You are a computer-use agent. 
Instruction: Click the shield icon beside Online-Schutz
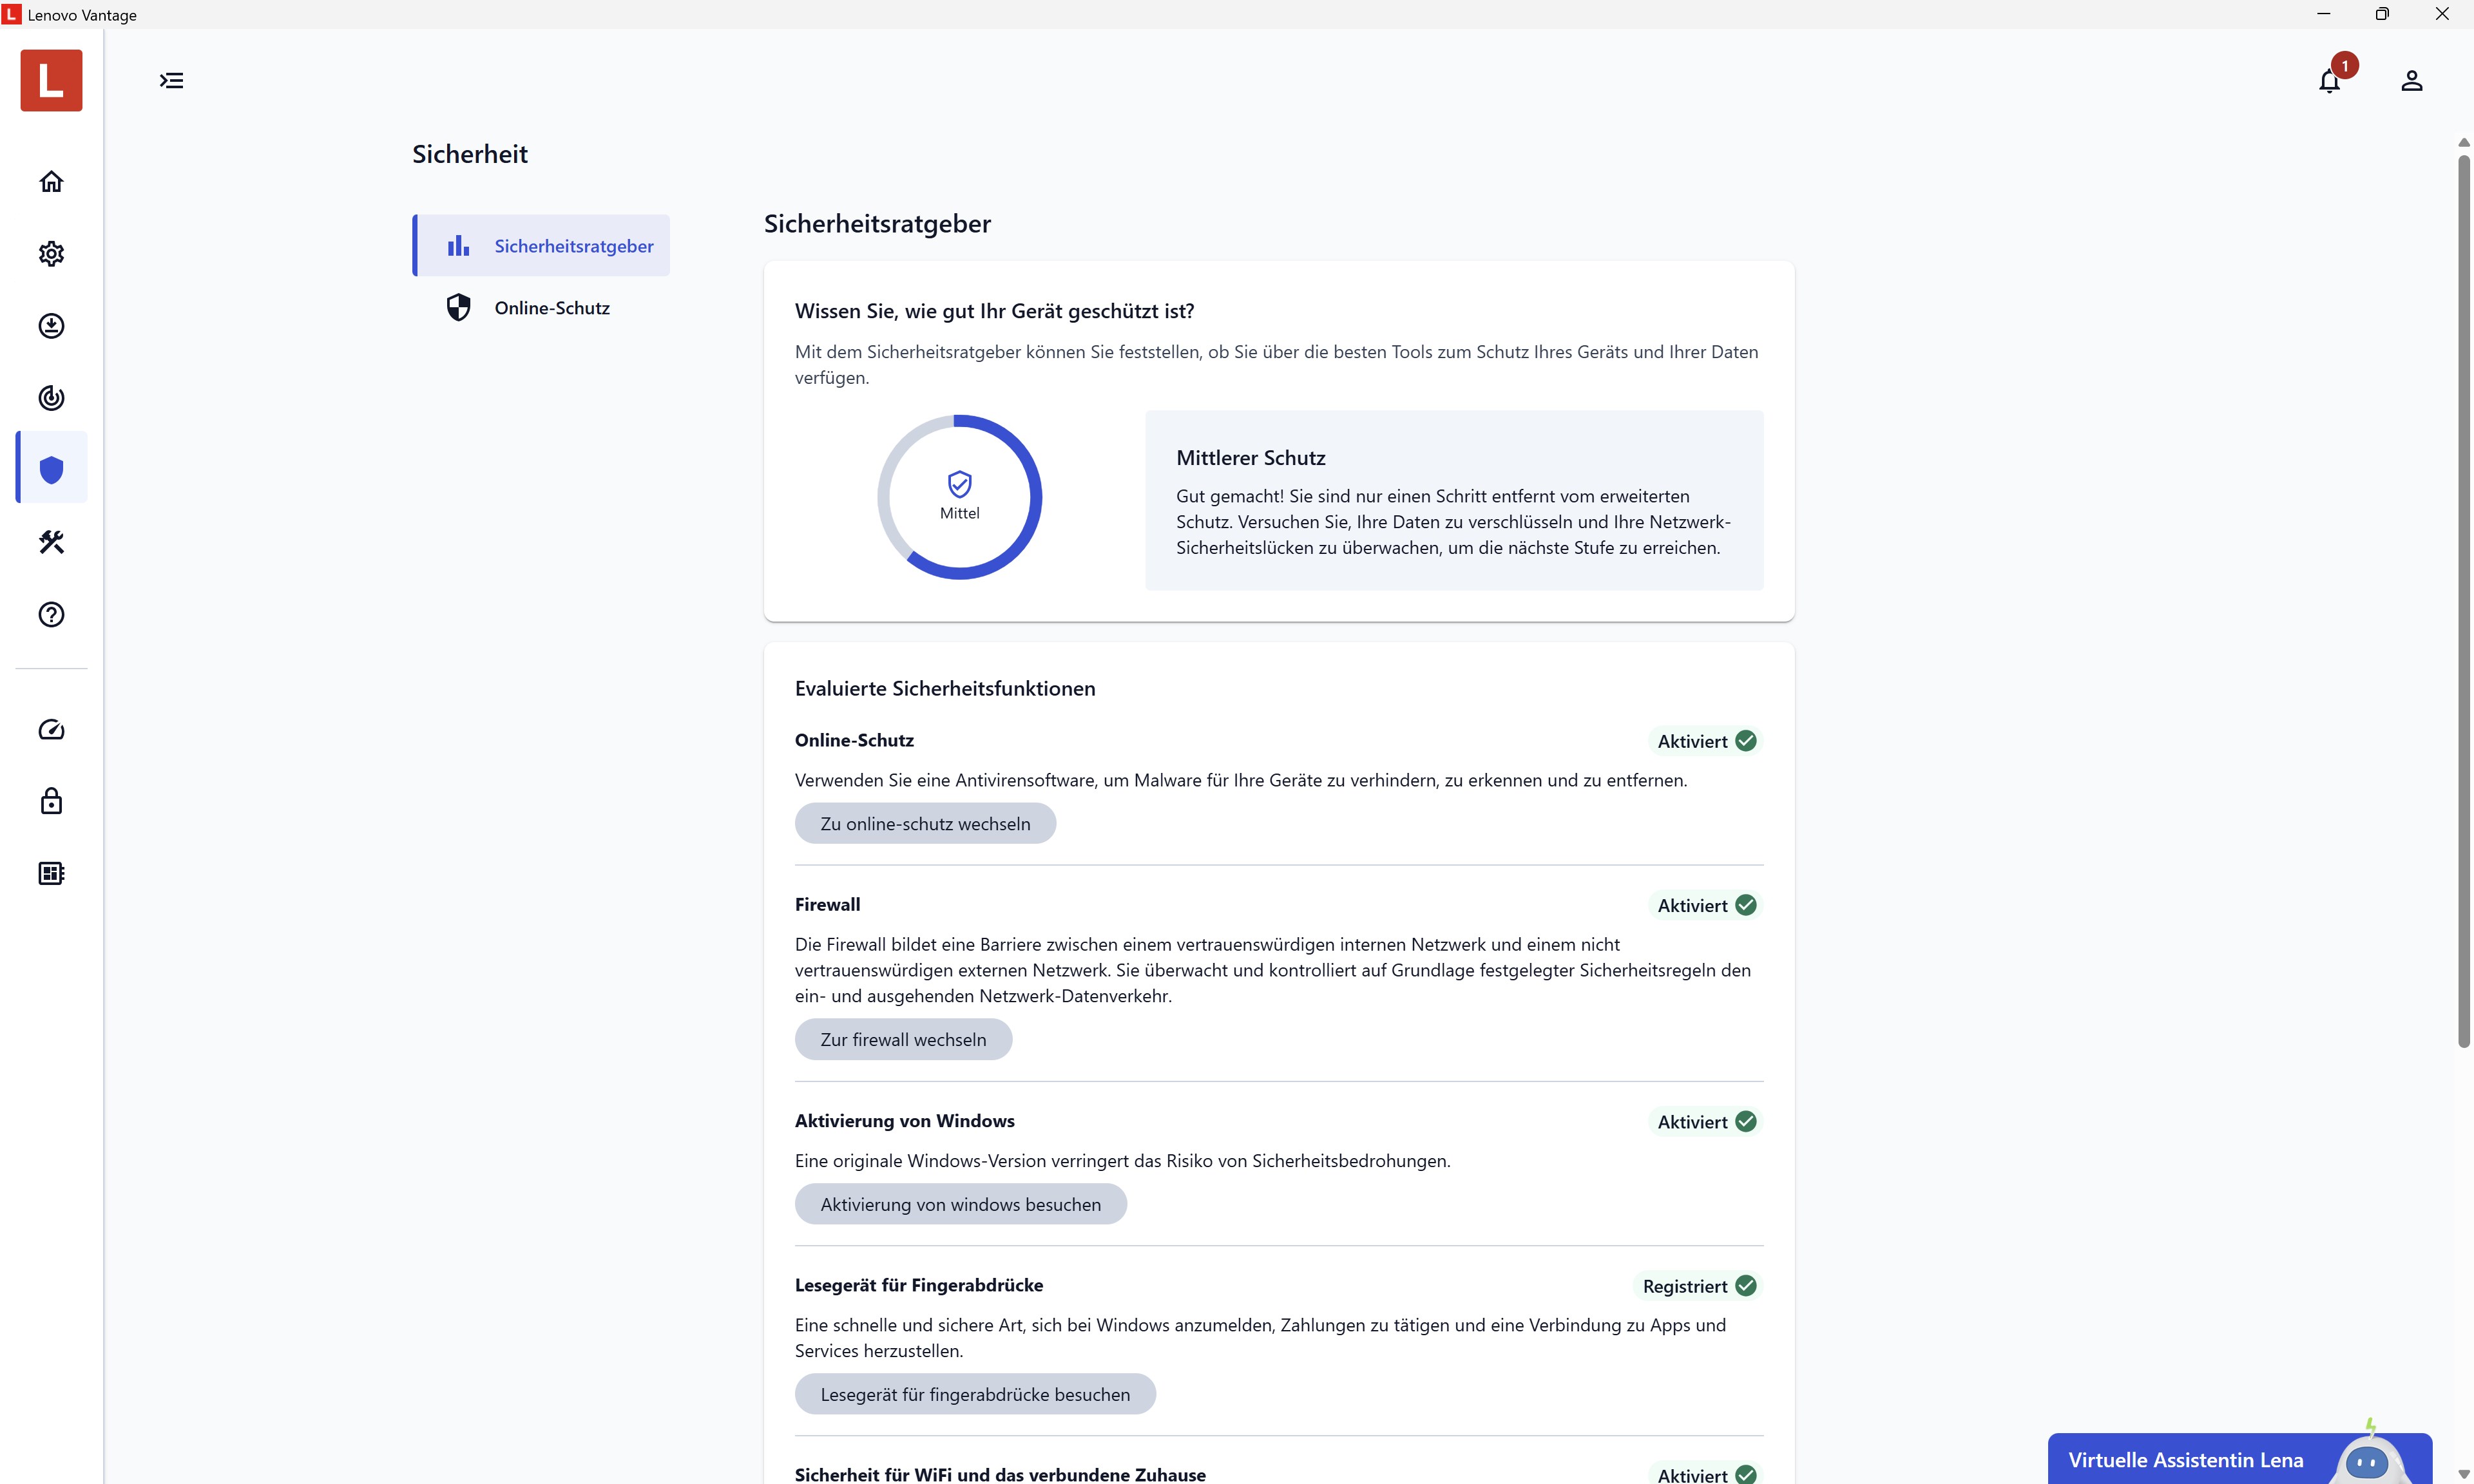pyautogui.click(x=458, y=308)
